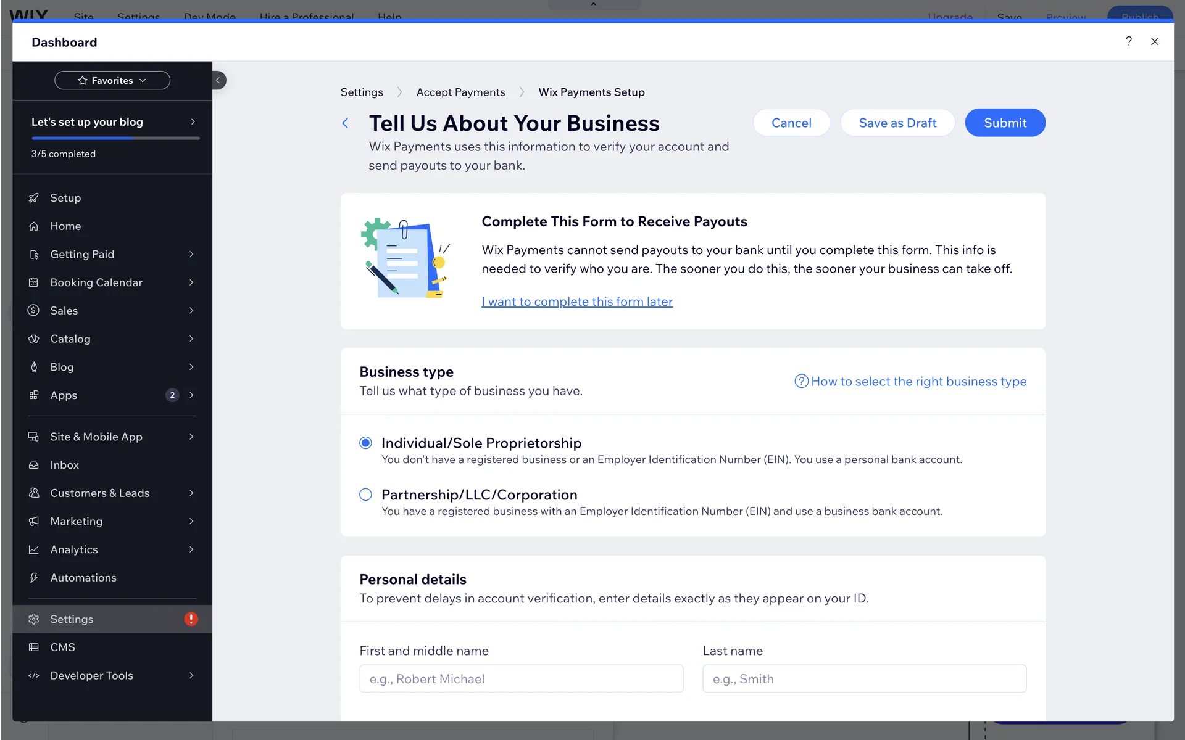
Task: Open the Analytics menu item
Action: tap(74, 549)
